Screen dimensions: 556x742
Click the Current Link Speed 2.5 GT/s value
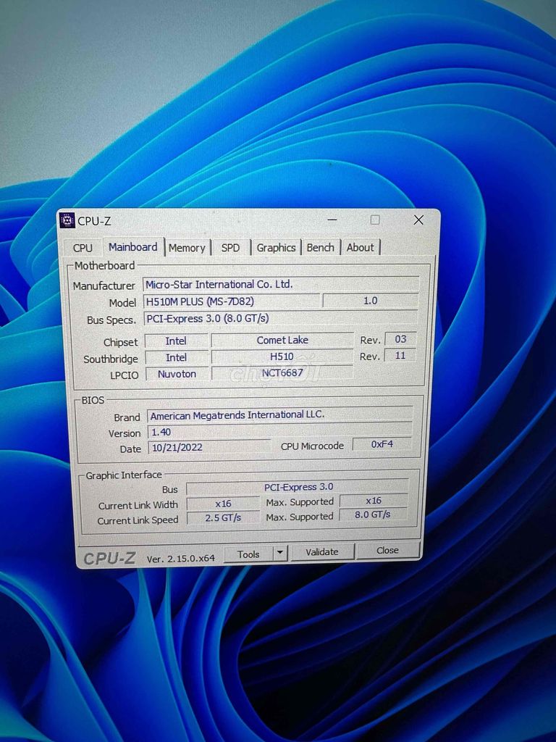tap(223, 517)
